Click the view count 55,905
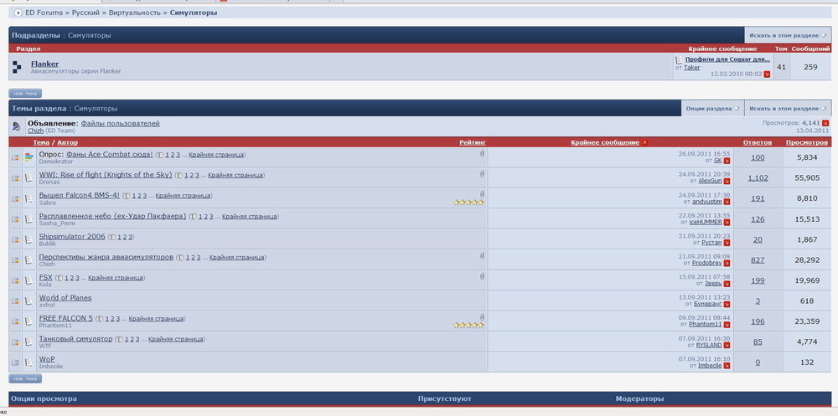 pos(807,177)
